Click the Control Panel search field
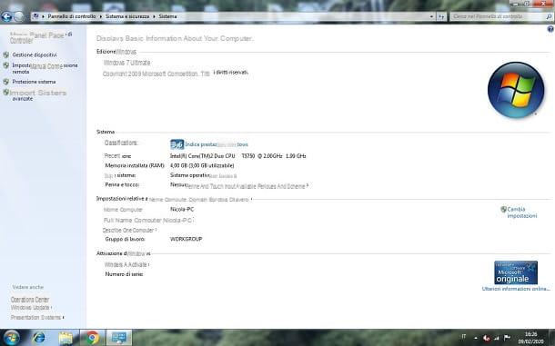Screen dimensions: 555x346 point(499,16)
